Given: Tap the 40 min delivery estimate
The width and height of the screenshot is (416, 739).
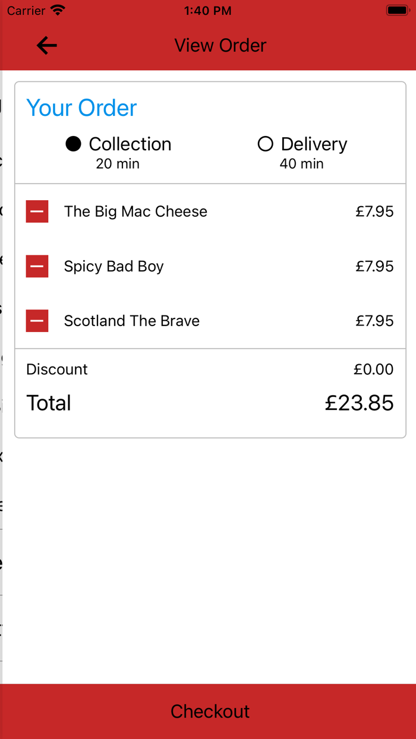Looking at the screenshot, I should 301,163.
